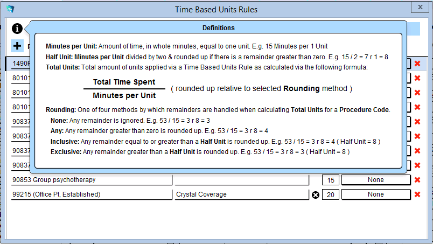Screen dimensions: 433x244
Task: Click the 90853 Group psychotherapy code field
Action: tap(92, 180)
